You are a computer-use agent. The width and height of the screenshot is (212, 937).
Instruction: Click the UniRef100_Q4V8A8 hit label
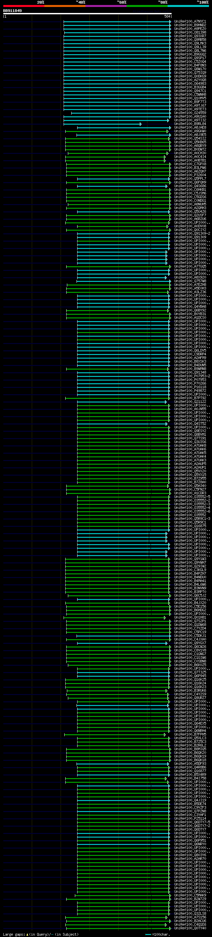point(190,306)
